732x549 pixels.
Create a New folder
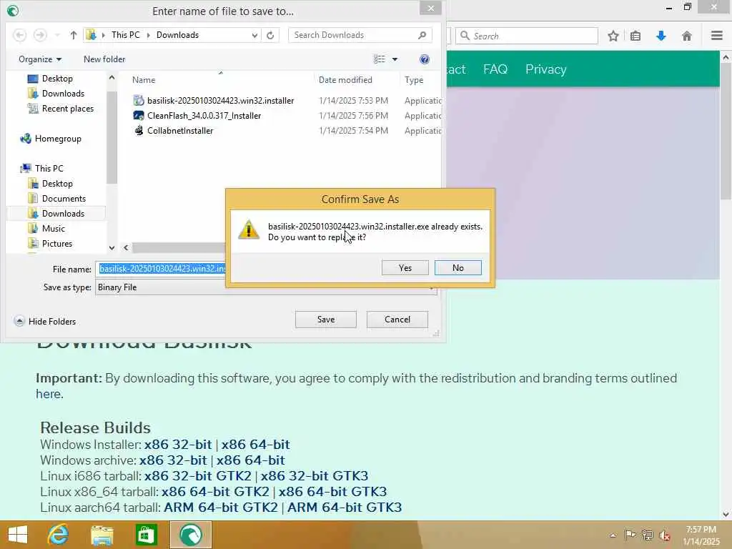104,59
